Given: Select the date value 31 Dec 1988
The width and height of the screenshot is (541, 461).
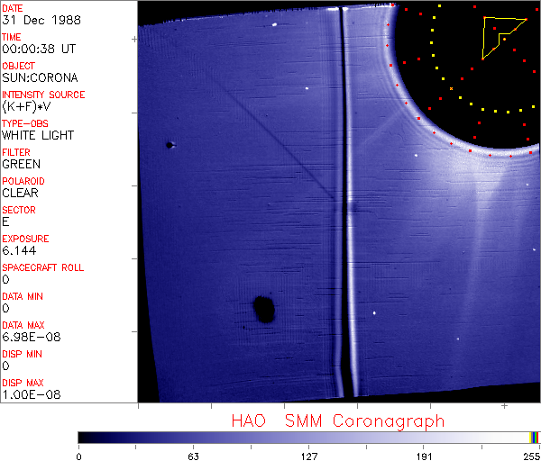Looking at the screenshot, I should click(41, 20).
